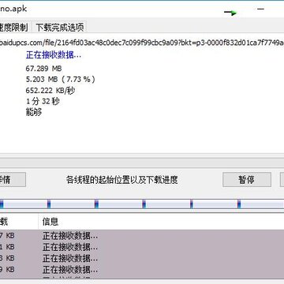Click the 652.222 KB/秒 transfer speed value
The height and width of the screenshot is (284, 284).
(x=50, y=91)
